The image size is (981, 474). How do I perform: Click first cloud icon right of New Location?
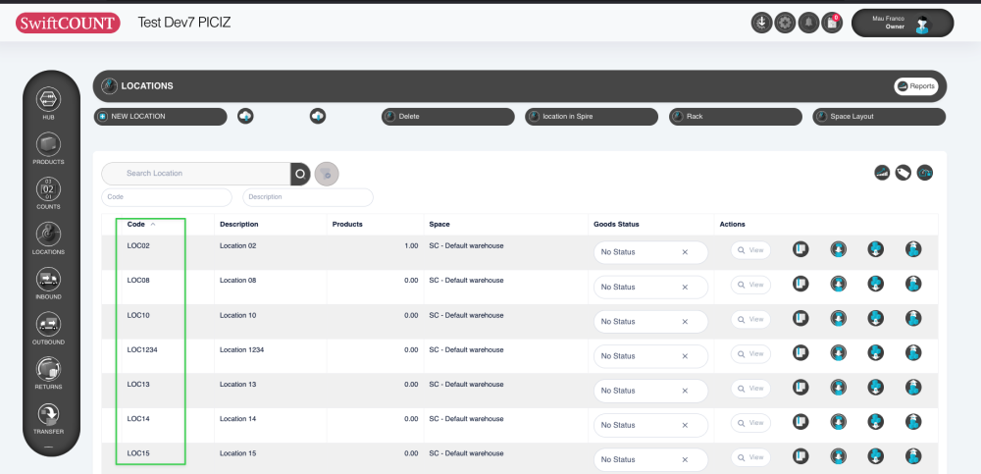click(245, 117)
